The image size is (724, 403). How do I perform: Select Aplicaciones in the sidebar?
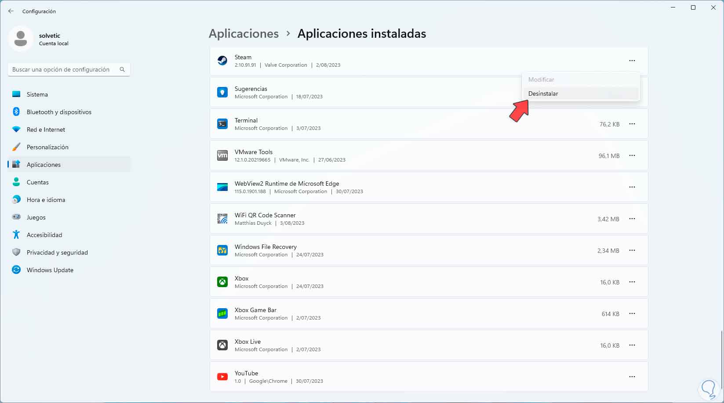pyautogui.click(x=69, y=165)
